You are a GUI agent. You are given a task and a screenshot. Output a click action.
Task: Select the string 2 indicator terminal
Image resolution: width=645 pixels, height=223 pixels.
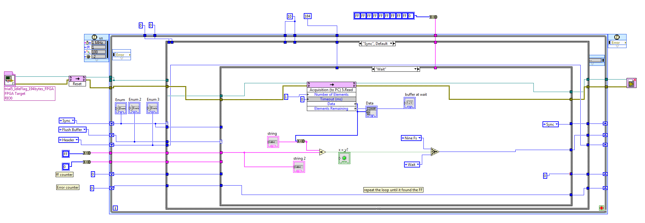point(299,167)
